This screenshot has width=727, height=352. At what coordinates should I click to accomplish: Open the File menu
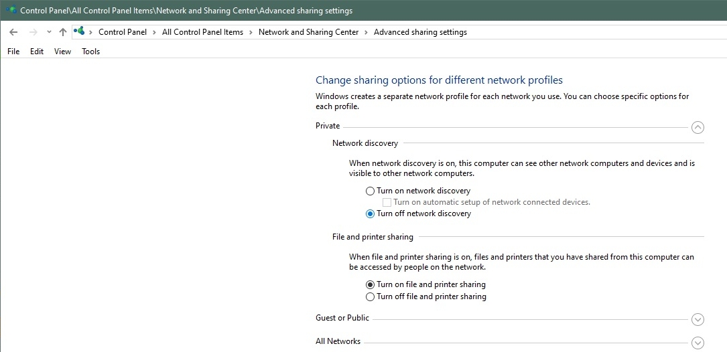pyautogui.click(x=13, y=52)
